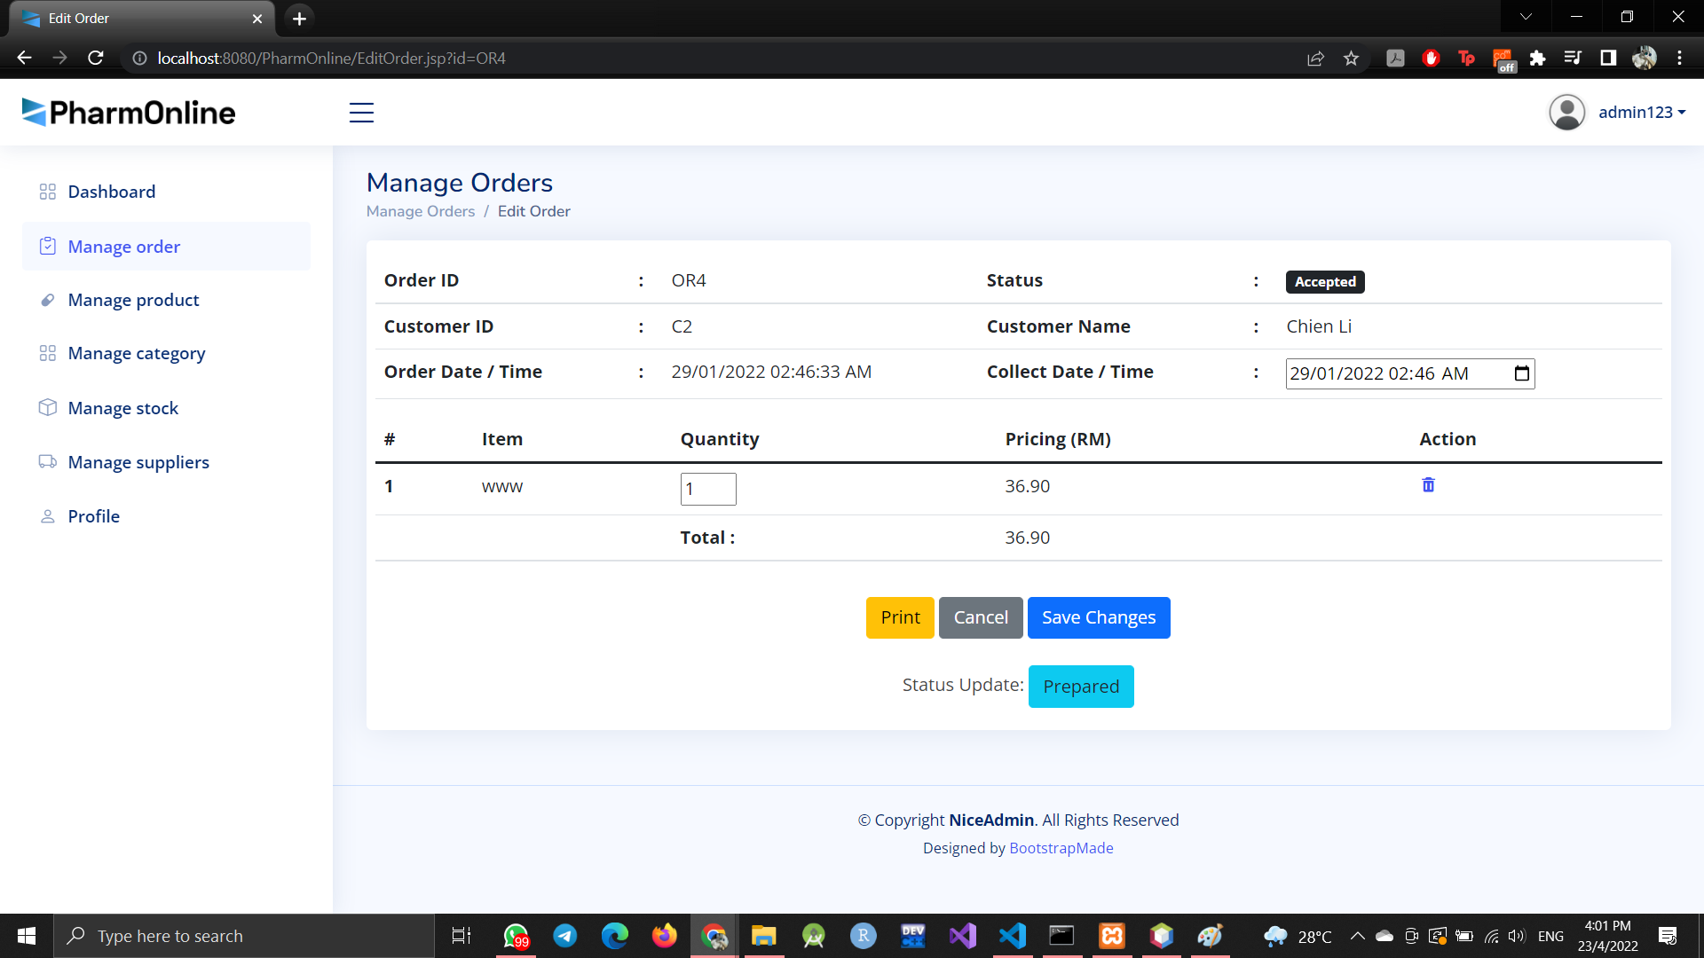Open WhatsApp from the taskbar
This screenshot has width=1704, height=958.
(516, 936)
